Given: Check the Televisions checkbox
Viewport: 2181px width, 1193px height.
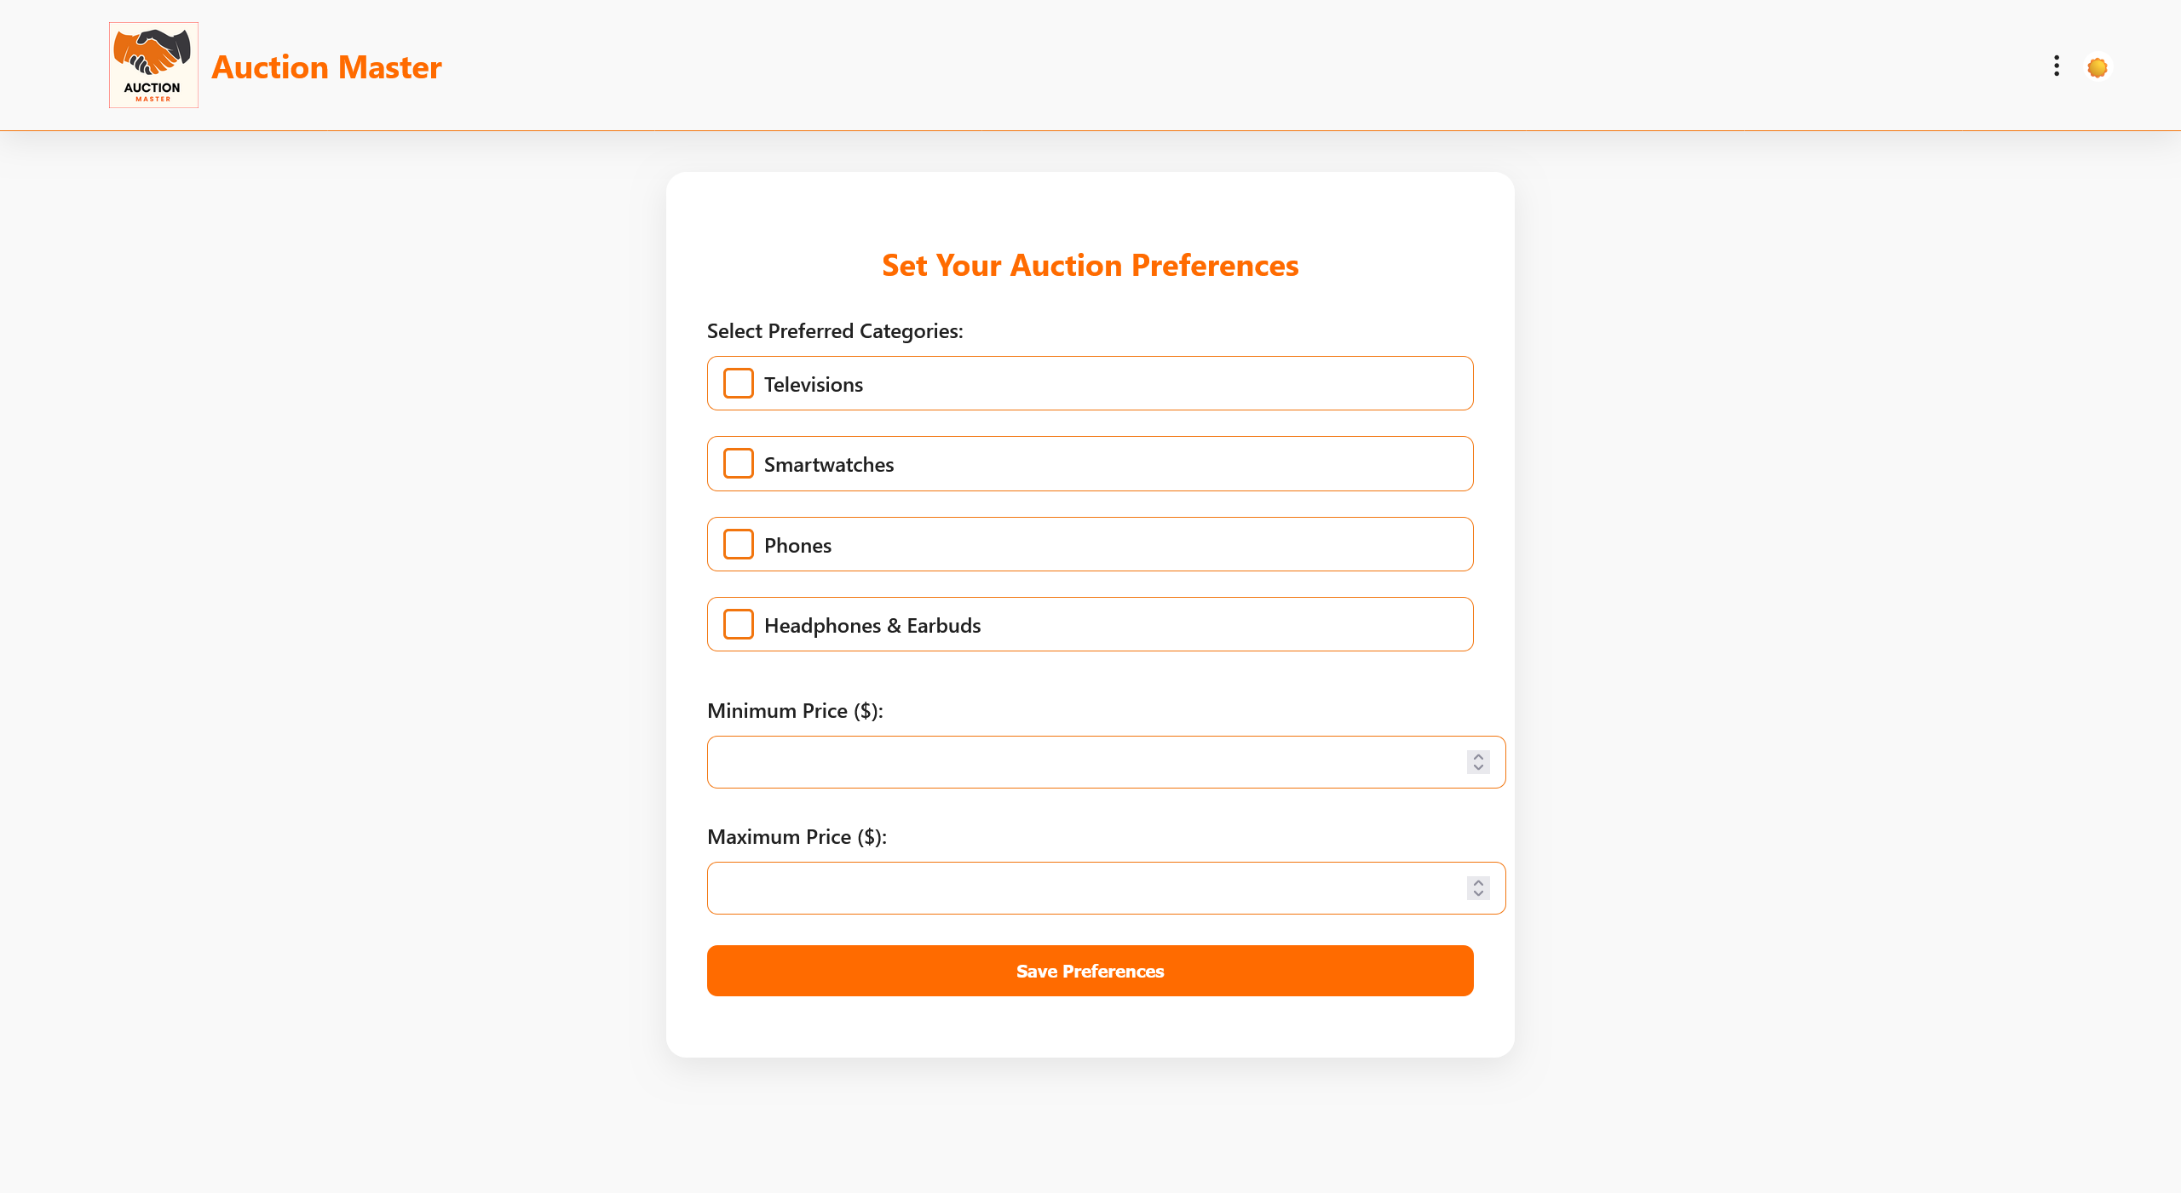Looking at the screenshot, I should point(739,383).
